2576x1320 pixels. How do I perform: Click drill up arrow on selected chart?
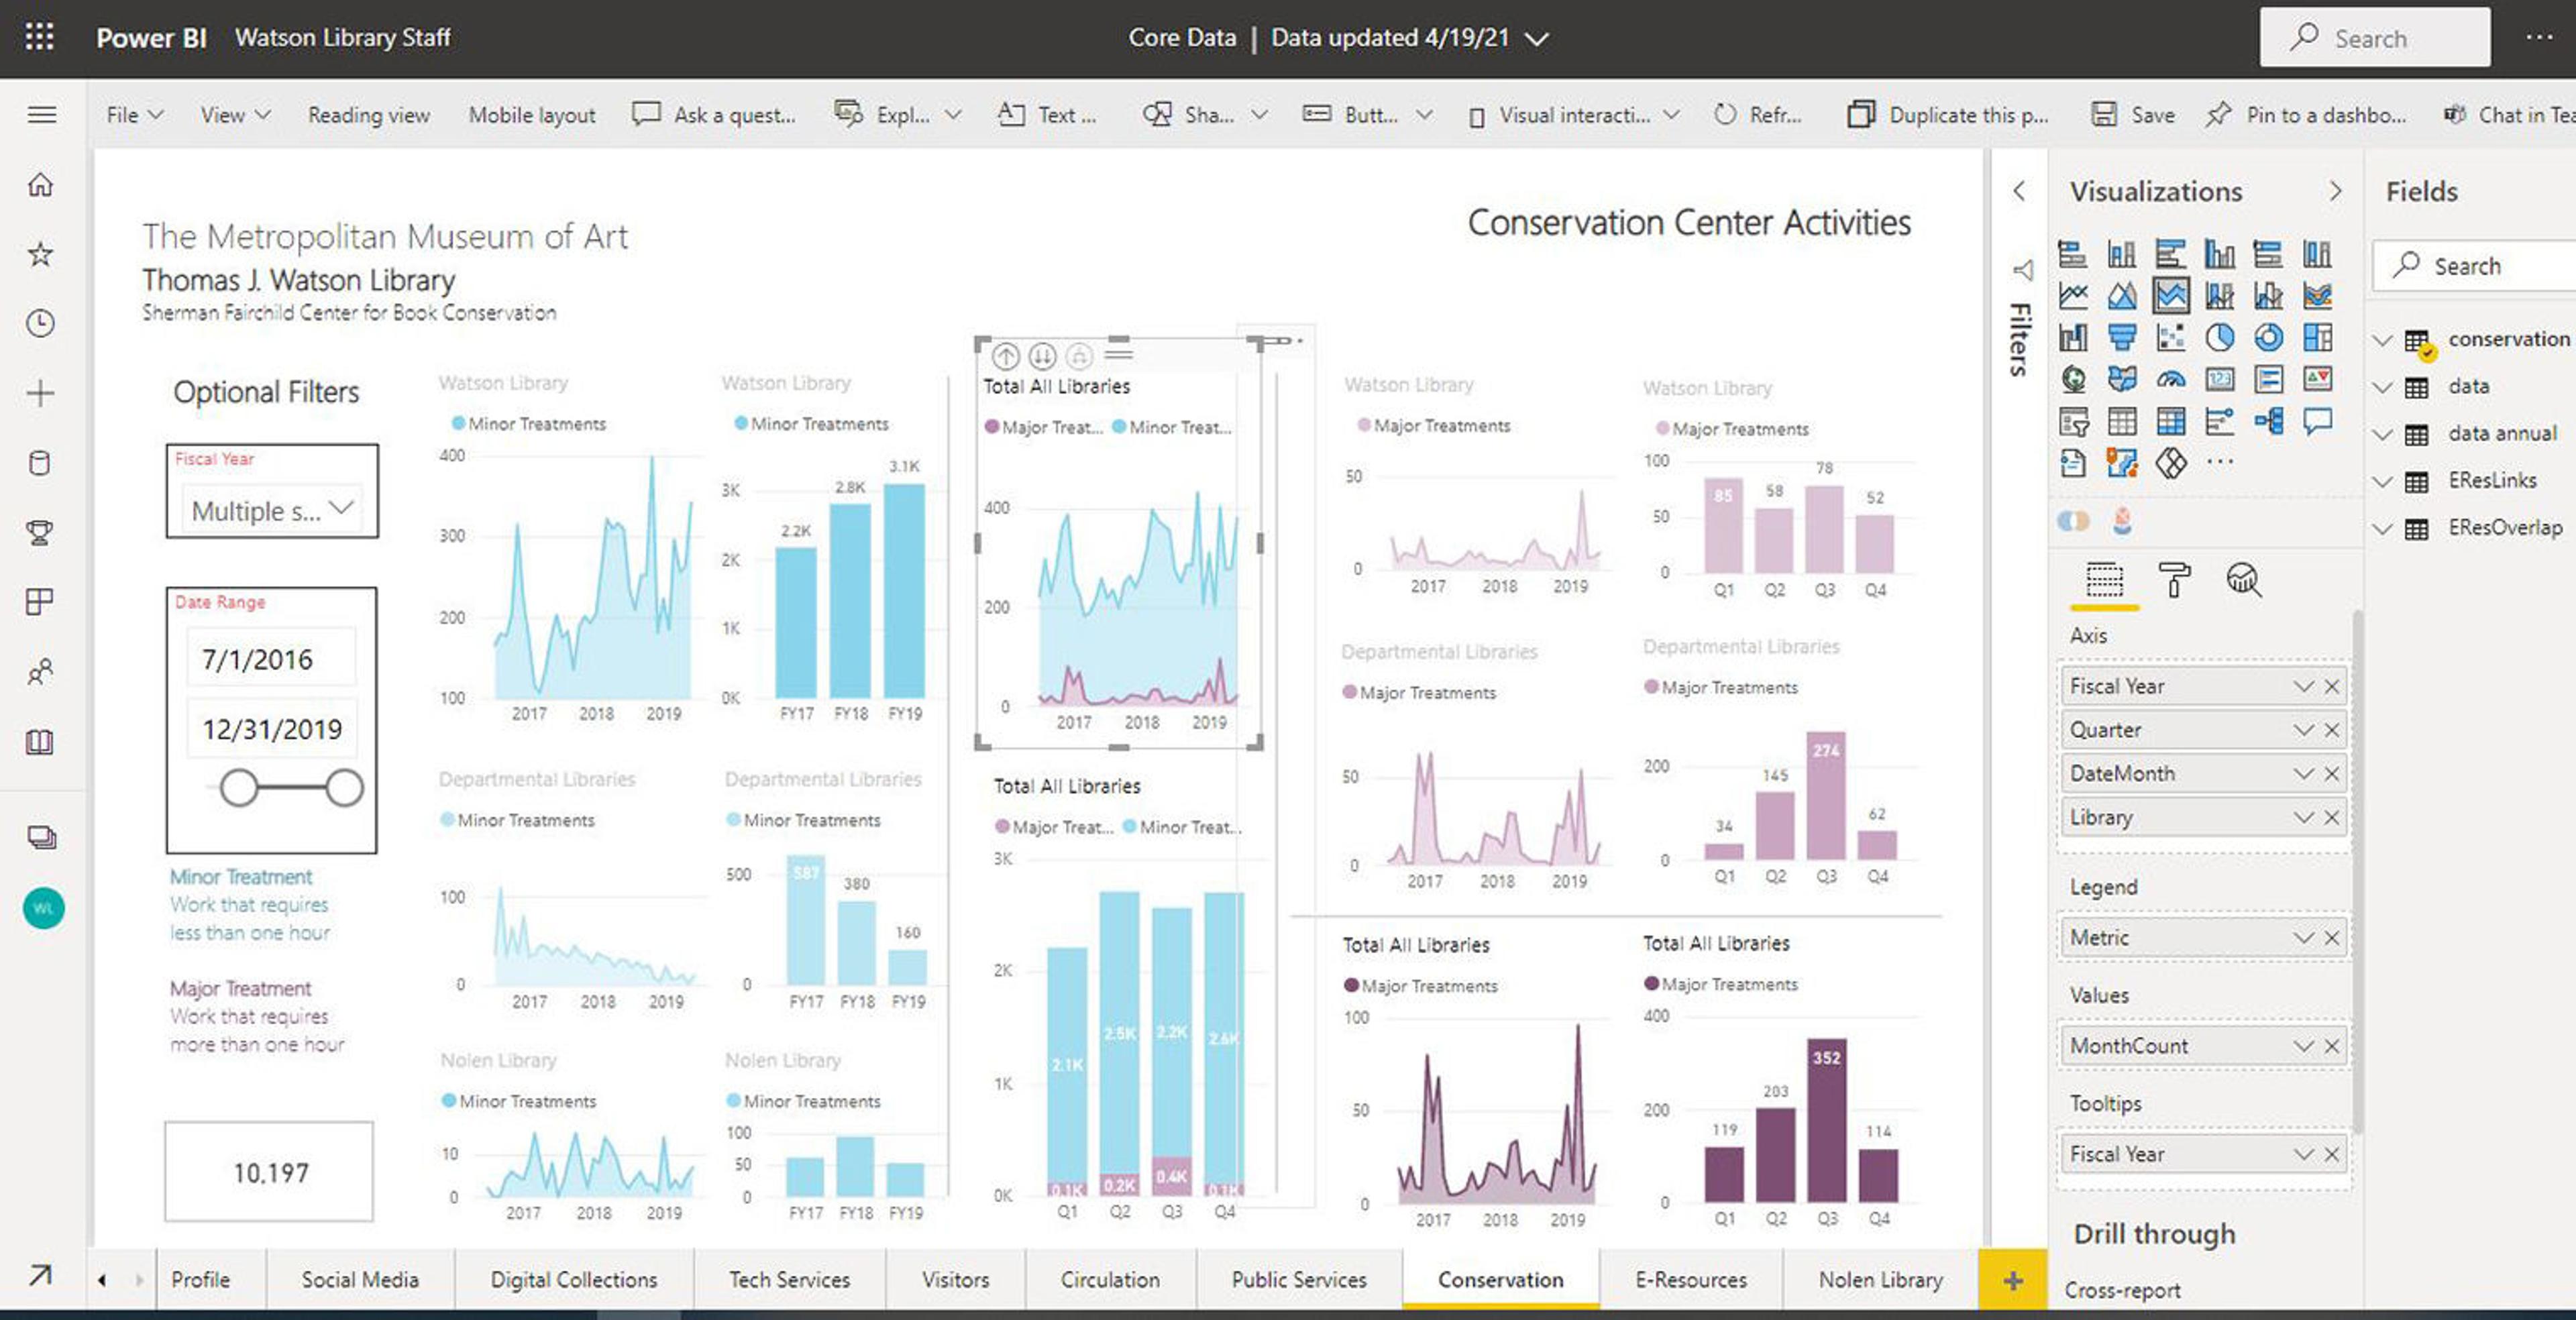(1005, 355)
